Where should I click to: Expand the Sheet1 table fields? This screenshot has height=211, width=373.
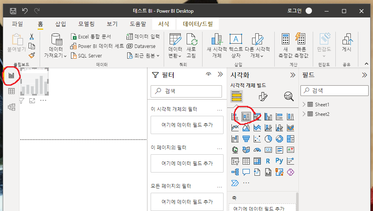coord(304,104)
